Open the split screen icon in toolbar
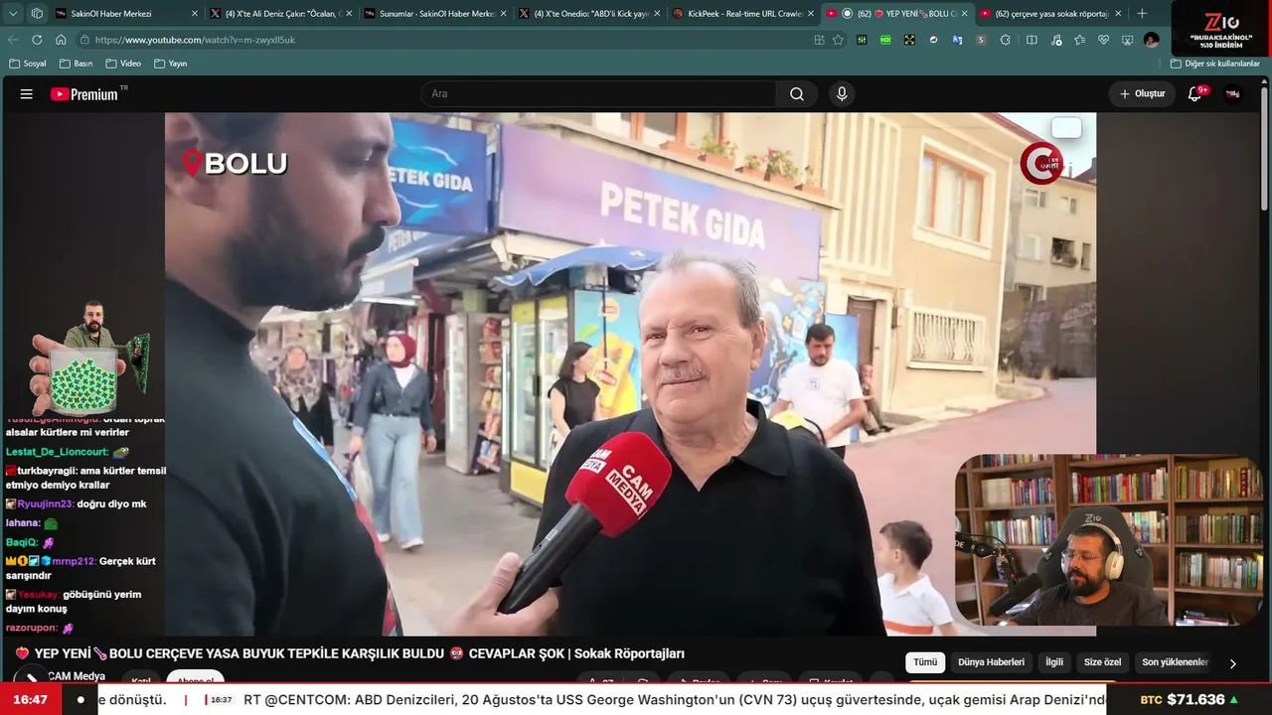 click(1031, 40)
